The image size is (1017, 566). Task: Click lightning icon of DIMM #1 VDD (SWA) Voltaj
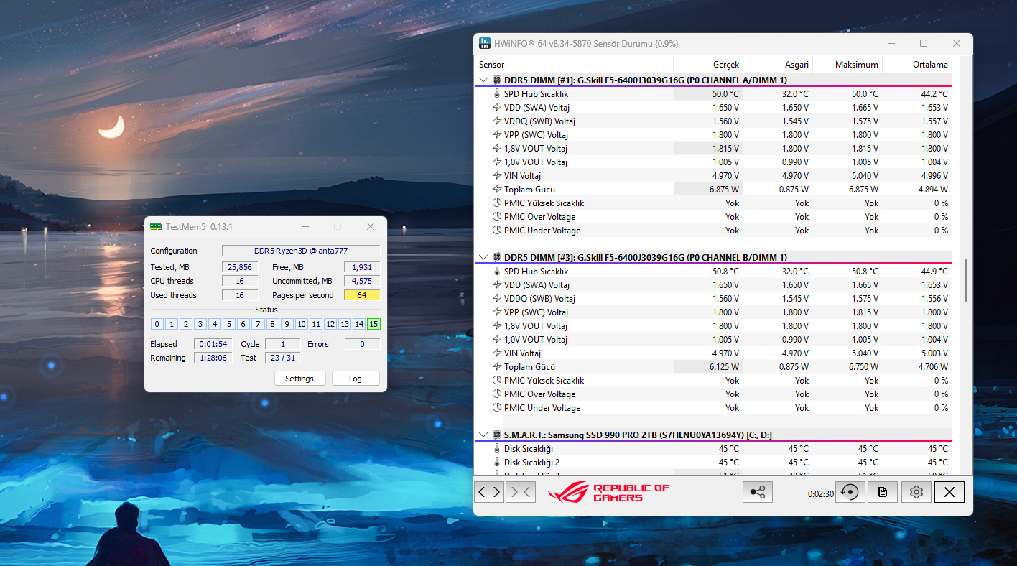[496, 108]
